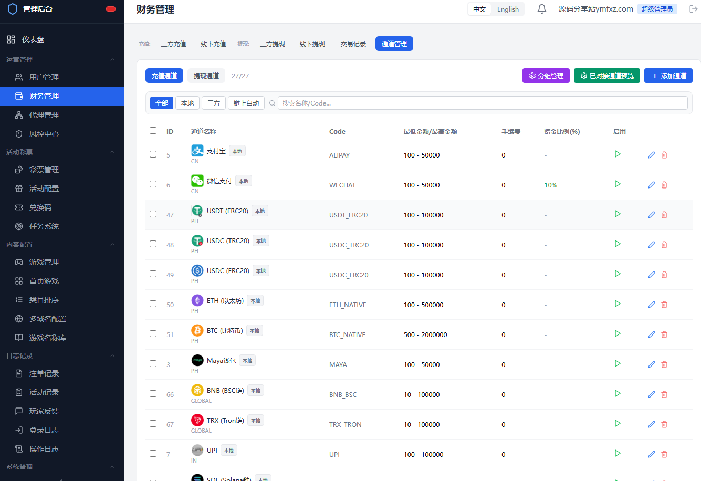Image resolution: width=701 pixels, height=481 pixels.
Task: Collapse the 日志记录 sidebar section
Action: [112, 355]
